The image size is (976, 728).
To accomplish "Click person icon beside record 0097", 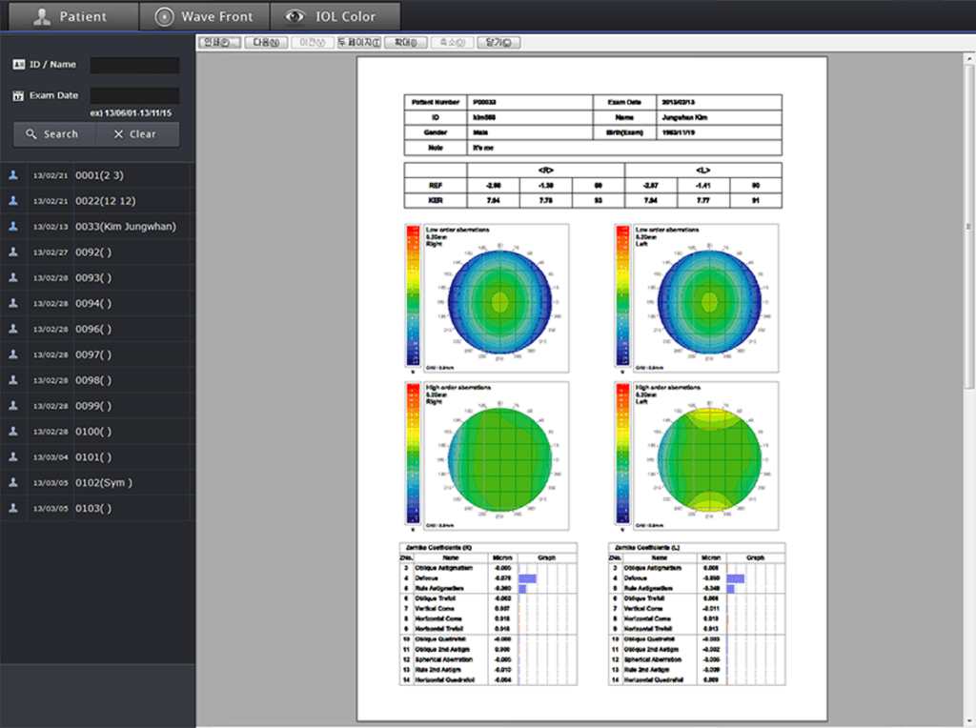I will click(x=13, y=354).
